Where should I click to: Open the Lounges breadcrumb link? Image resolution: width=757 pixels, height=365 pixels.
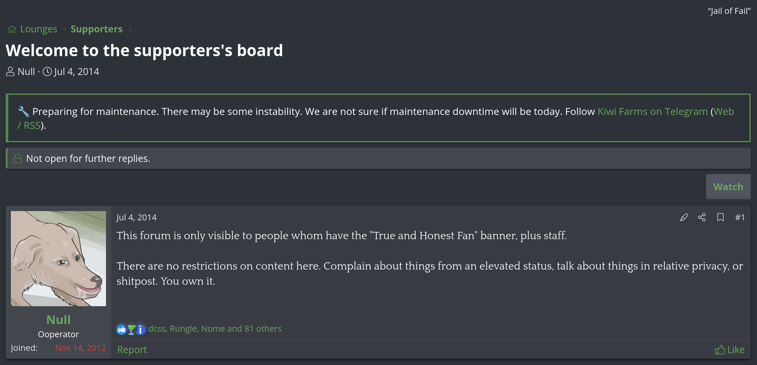[39, 29]
